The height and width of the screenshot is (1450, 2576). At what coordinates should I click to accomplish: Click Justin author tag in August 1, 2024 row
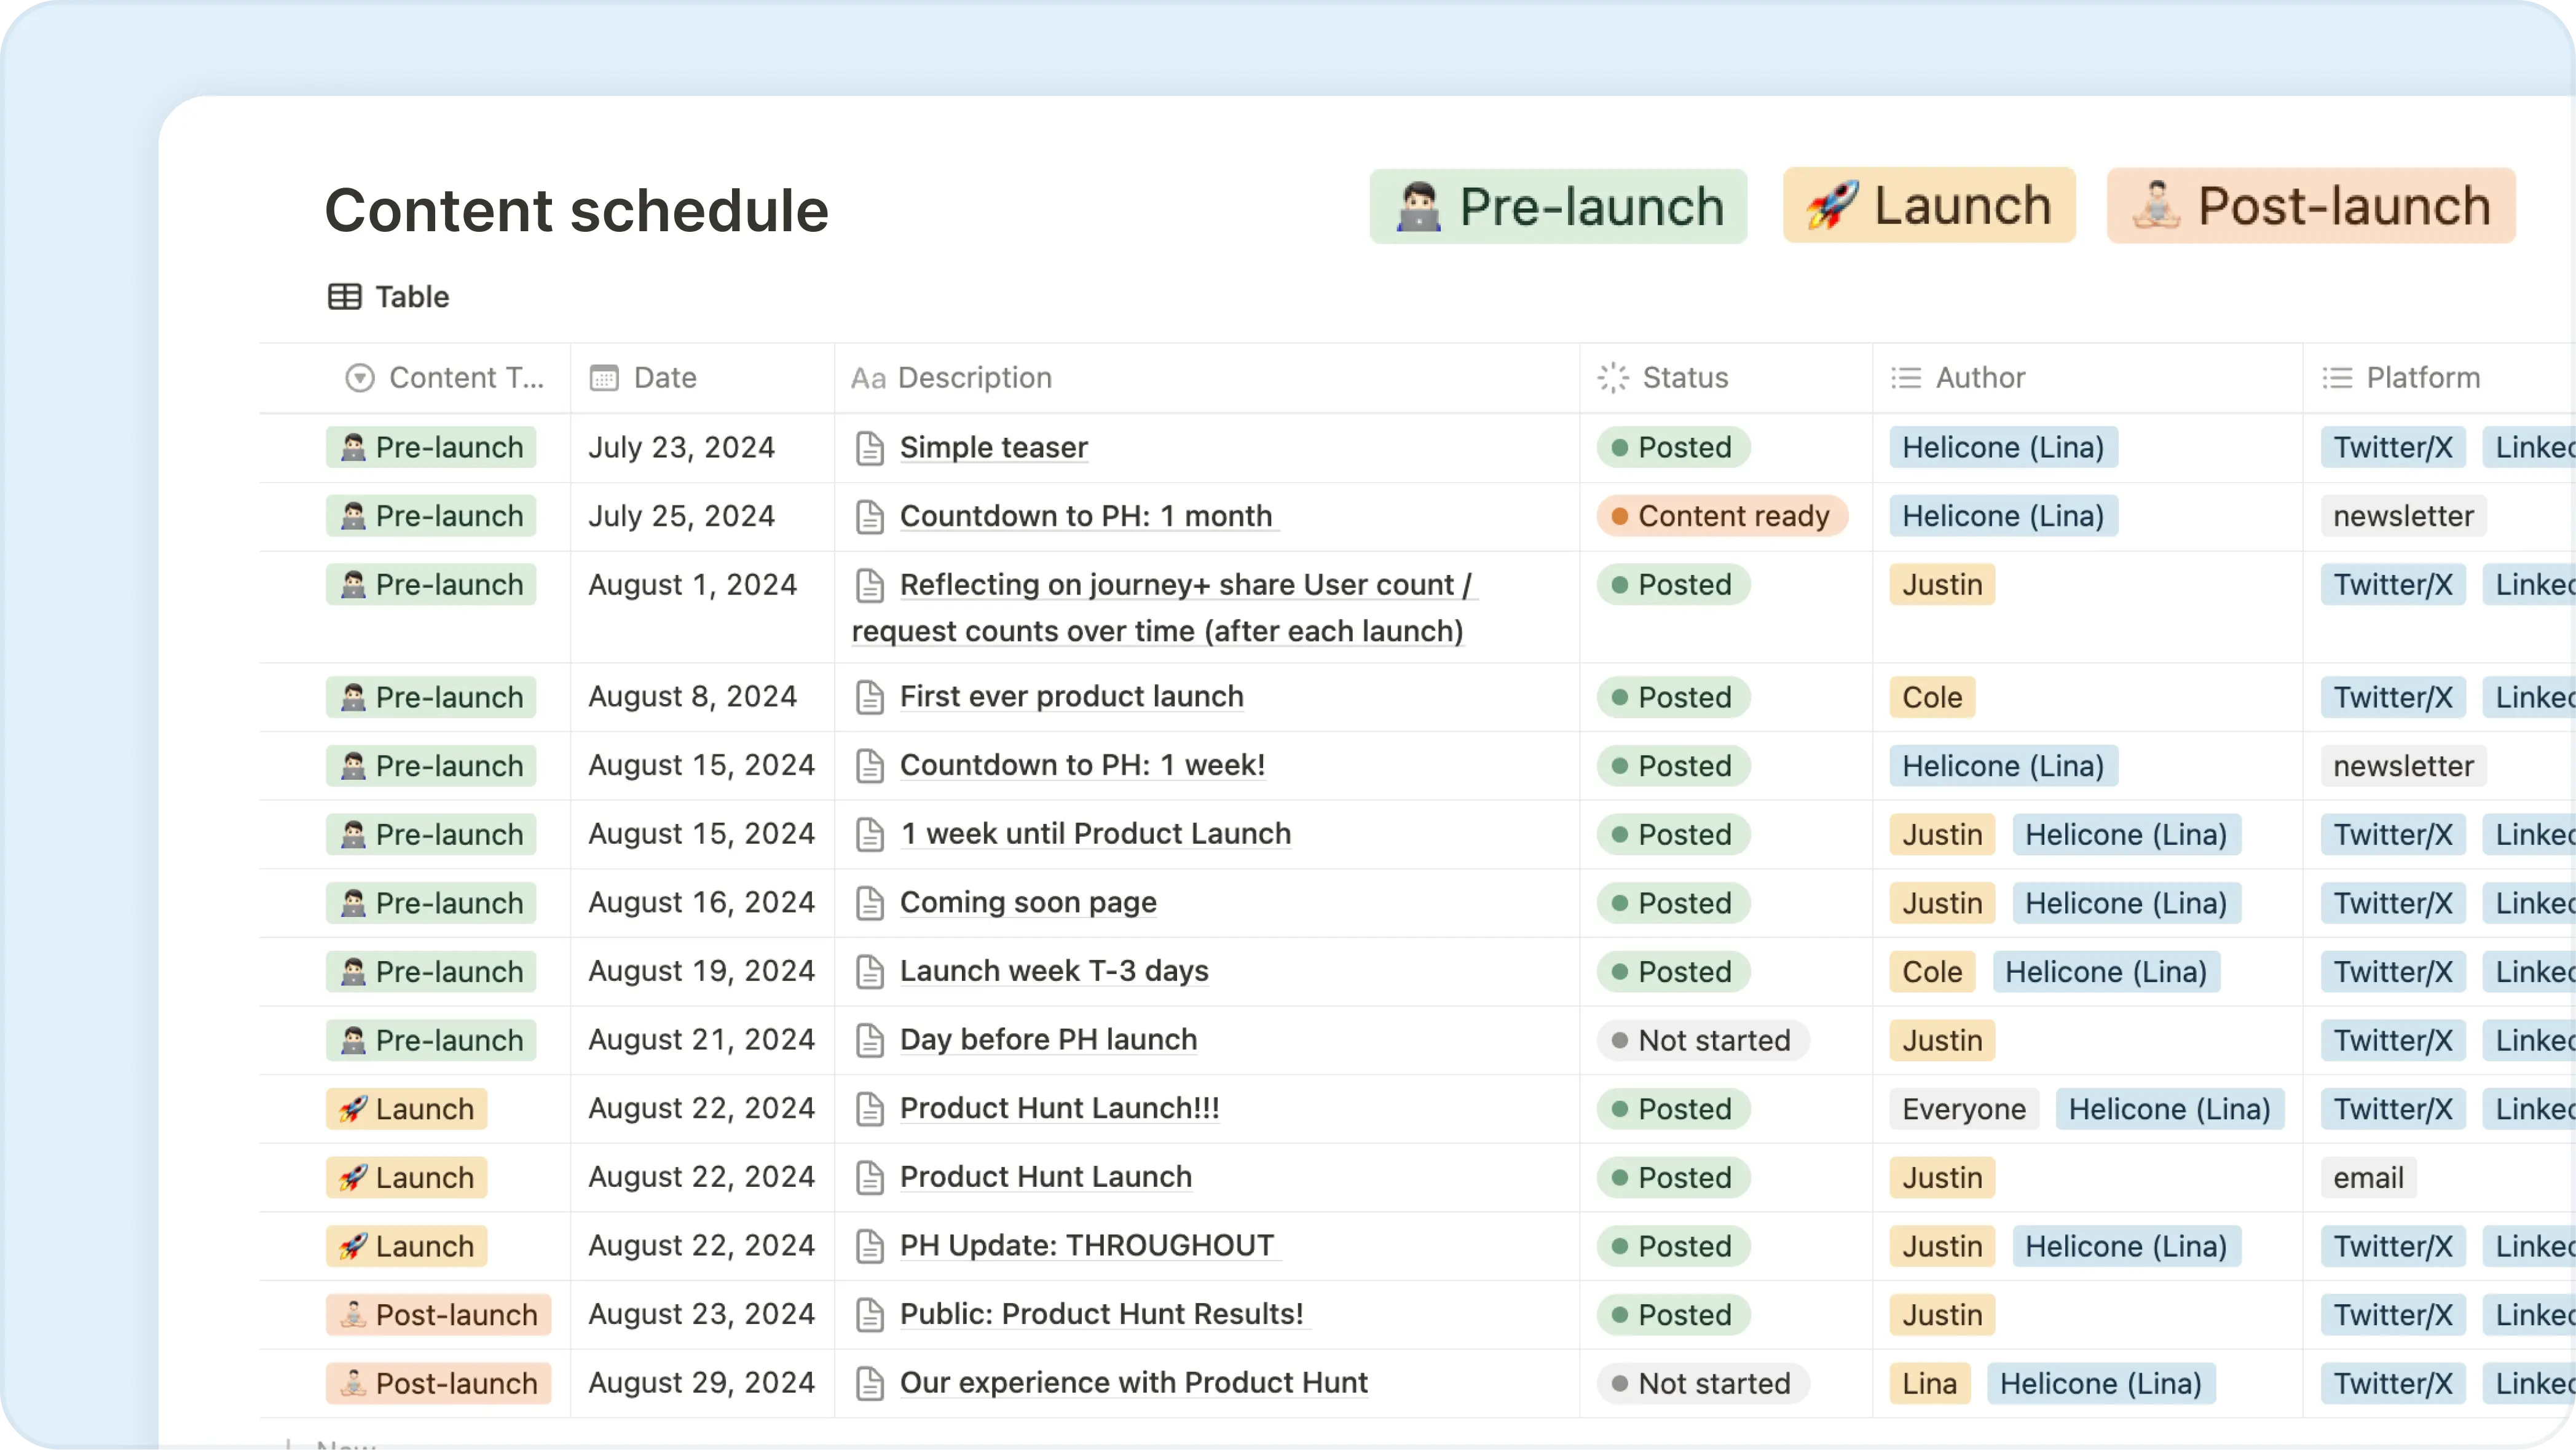click(x=1942, y=584)
